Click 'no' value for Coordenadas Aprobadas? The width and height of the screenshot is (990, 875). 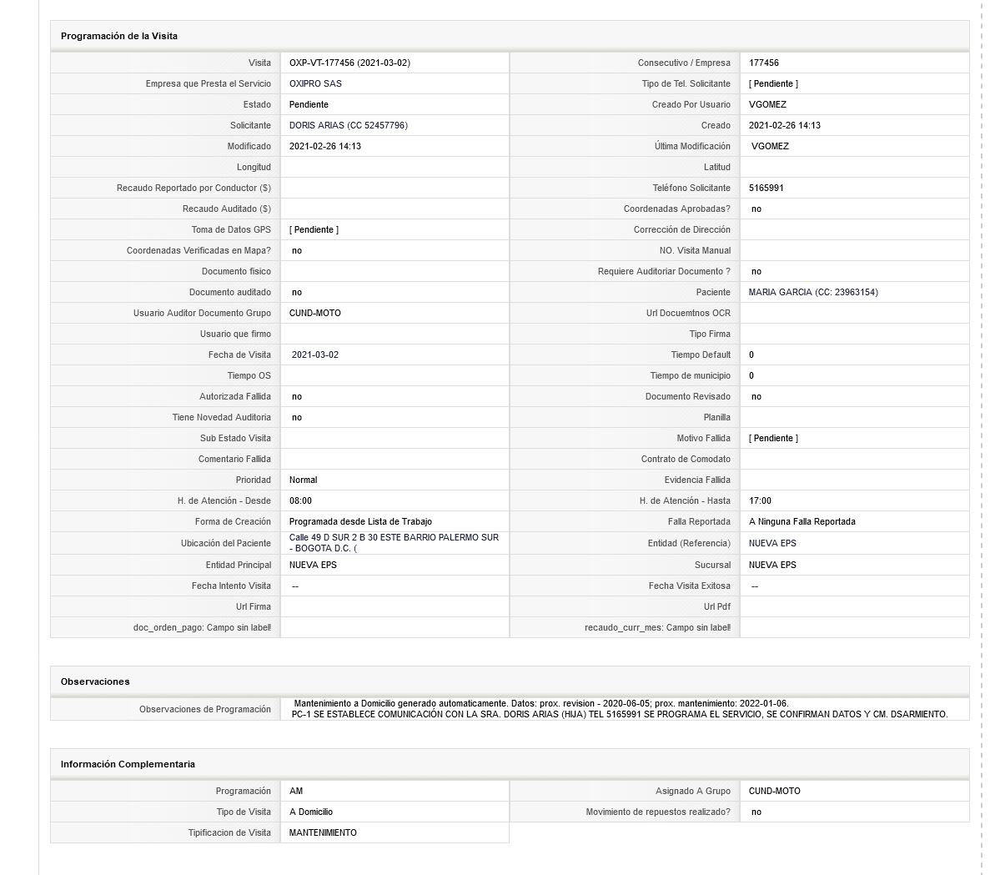pyautogui.click(x=756, y=209)
